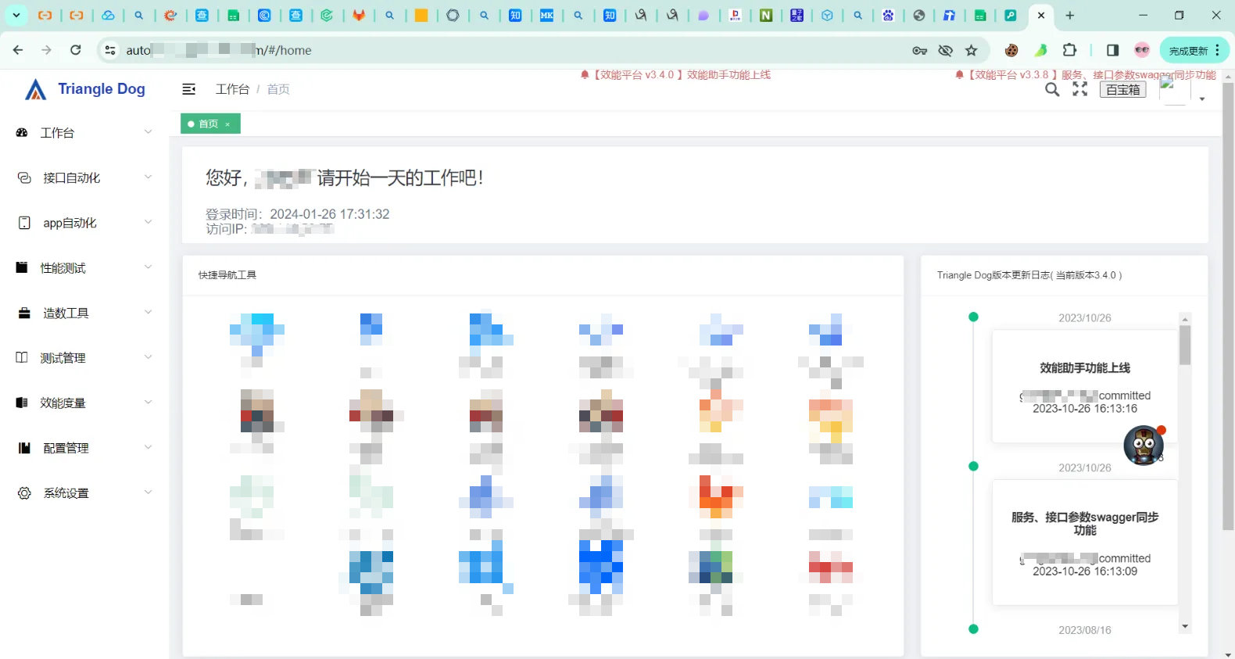Click the 2023/08/16 timeline dot
Image resolution: width=1235 pixels, height=659 pixels.
pyautogui.click(x=973, y=629)
